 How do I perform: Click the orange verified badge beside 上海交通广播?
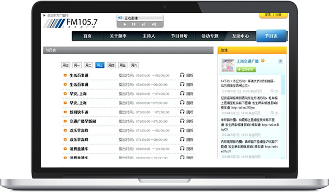coord(263,61)
